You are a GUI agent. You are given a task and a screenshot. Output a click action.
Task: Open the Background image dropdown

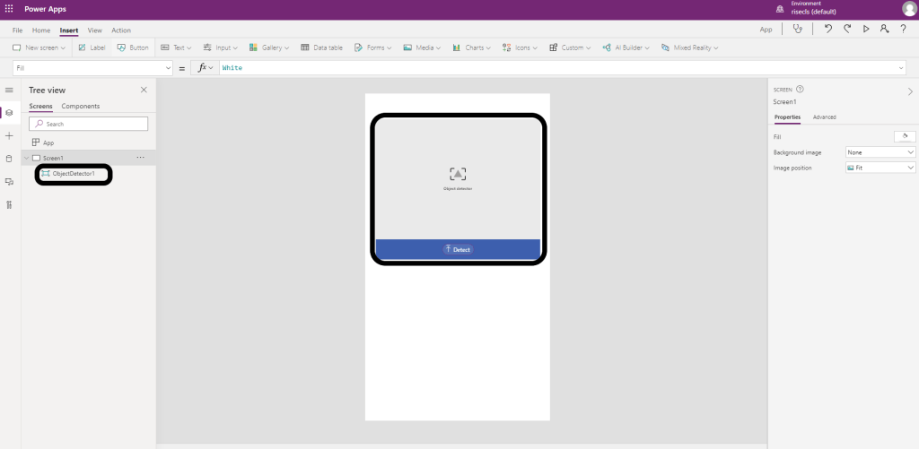point(880,152)
